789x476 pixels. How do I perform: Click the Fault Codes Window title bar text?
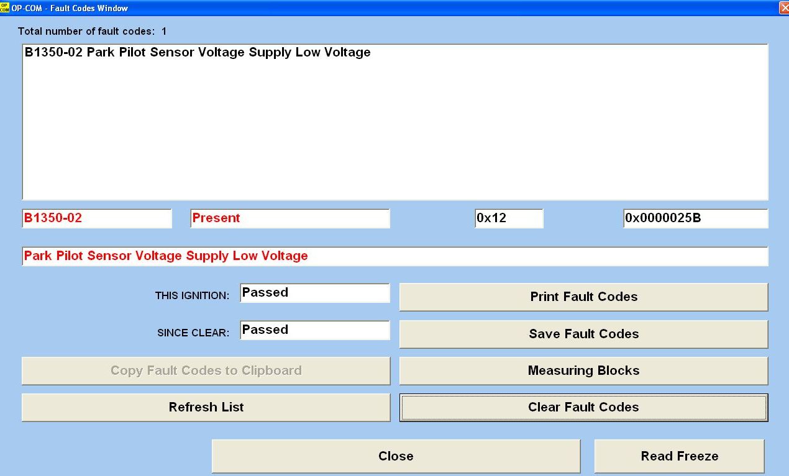tap(70, 8)
